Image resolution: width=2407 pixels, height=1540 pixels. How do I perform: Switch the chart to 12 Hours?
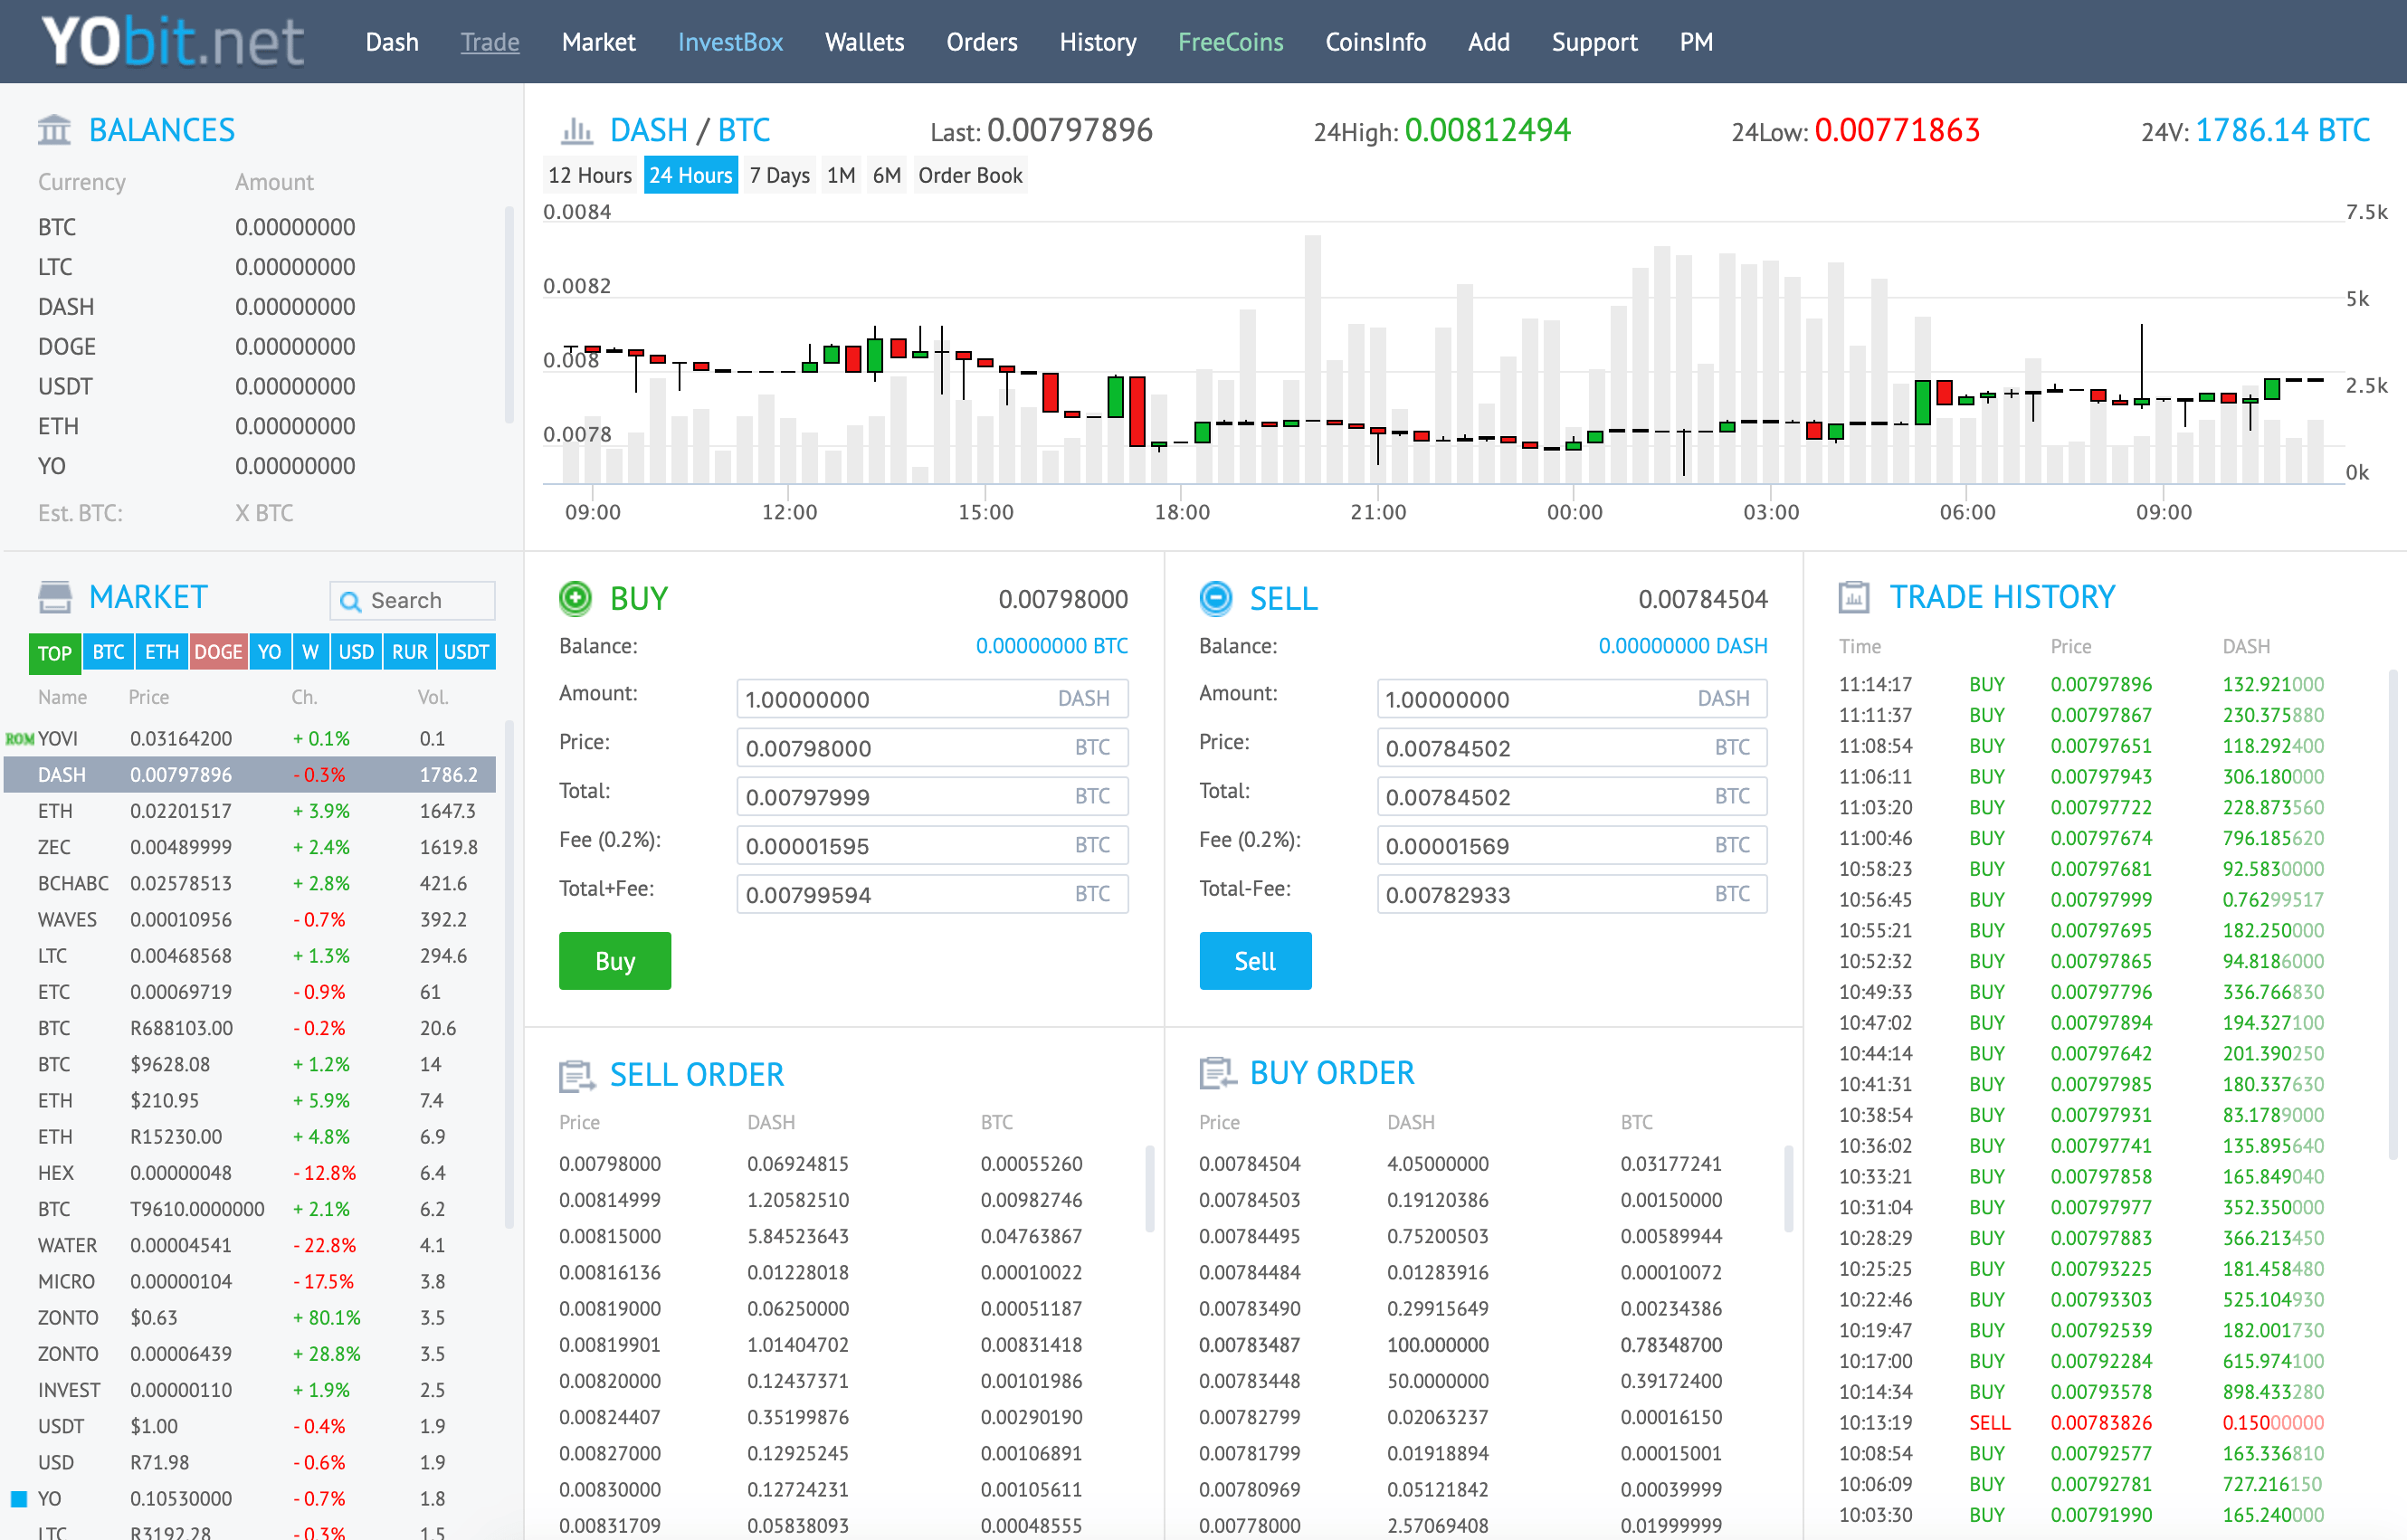[x=589, y=175]
